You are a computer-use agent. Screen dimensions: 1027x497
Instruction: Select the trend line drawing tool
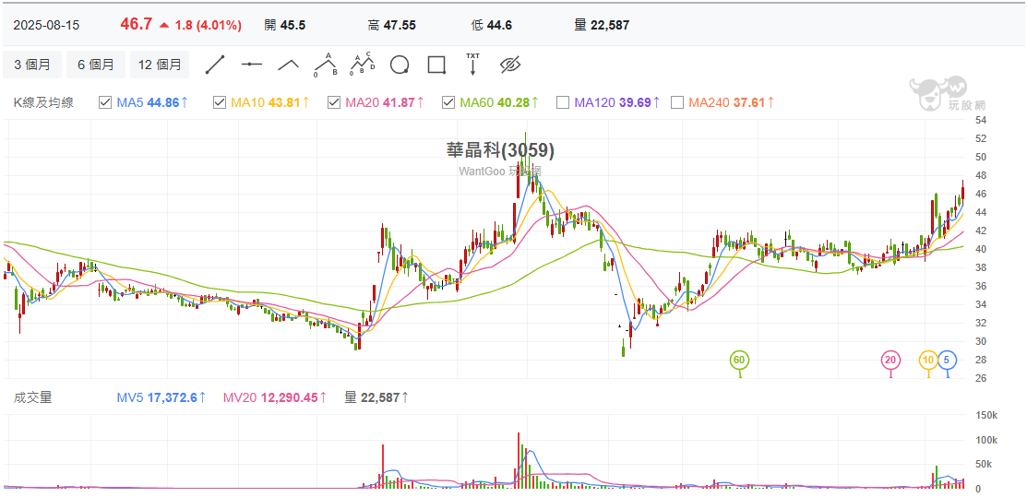tap(215, 65)
